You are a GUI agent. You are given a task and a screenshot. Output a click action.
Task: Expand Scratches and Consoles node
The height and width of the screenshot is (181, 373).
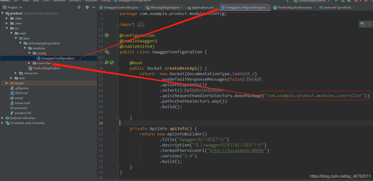[2, 123]
